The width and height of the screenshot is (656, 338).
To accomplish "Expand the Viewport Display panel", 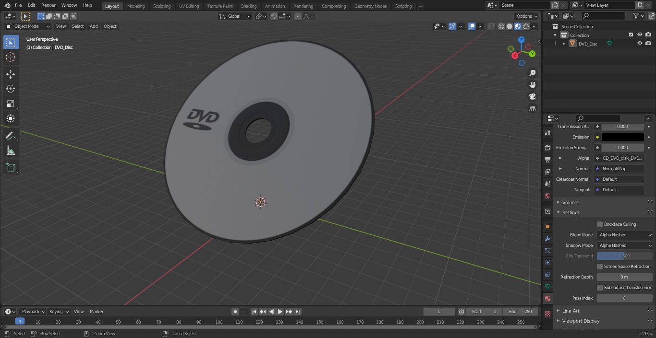I will [x=581, y=321].
